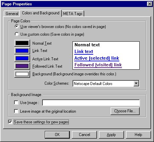Confirm with the OK button
The image size is (154, 142).
pos(57,135)
